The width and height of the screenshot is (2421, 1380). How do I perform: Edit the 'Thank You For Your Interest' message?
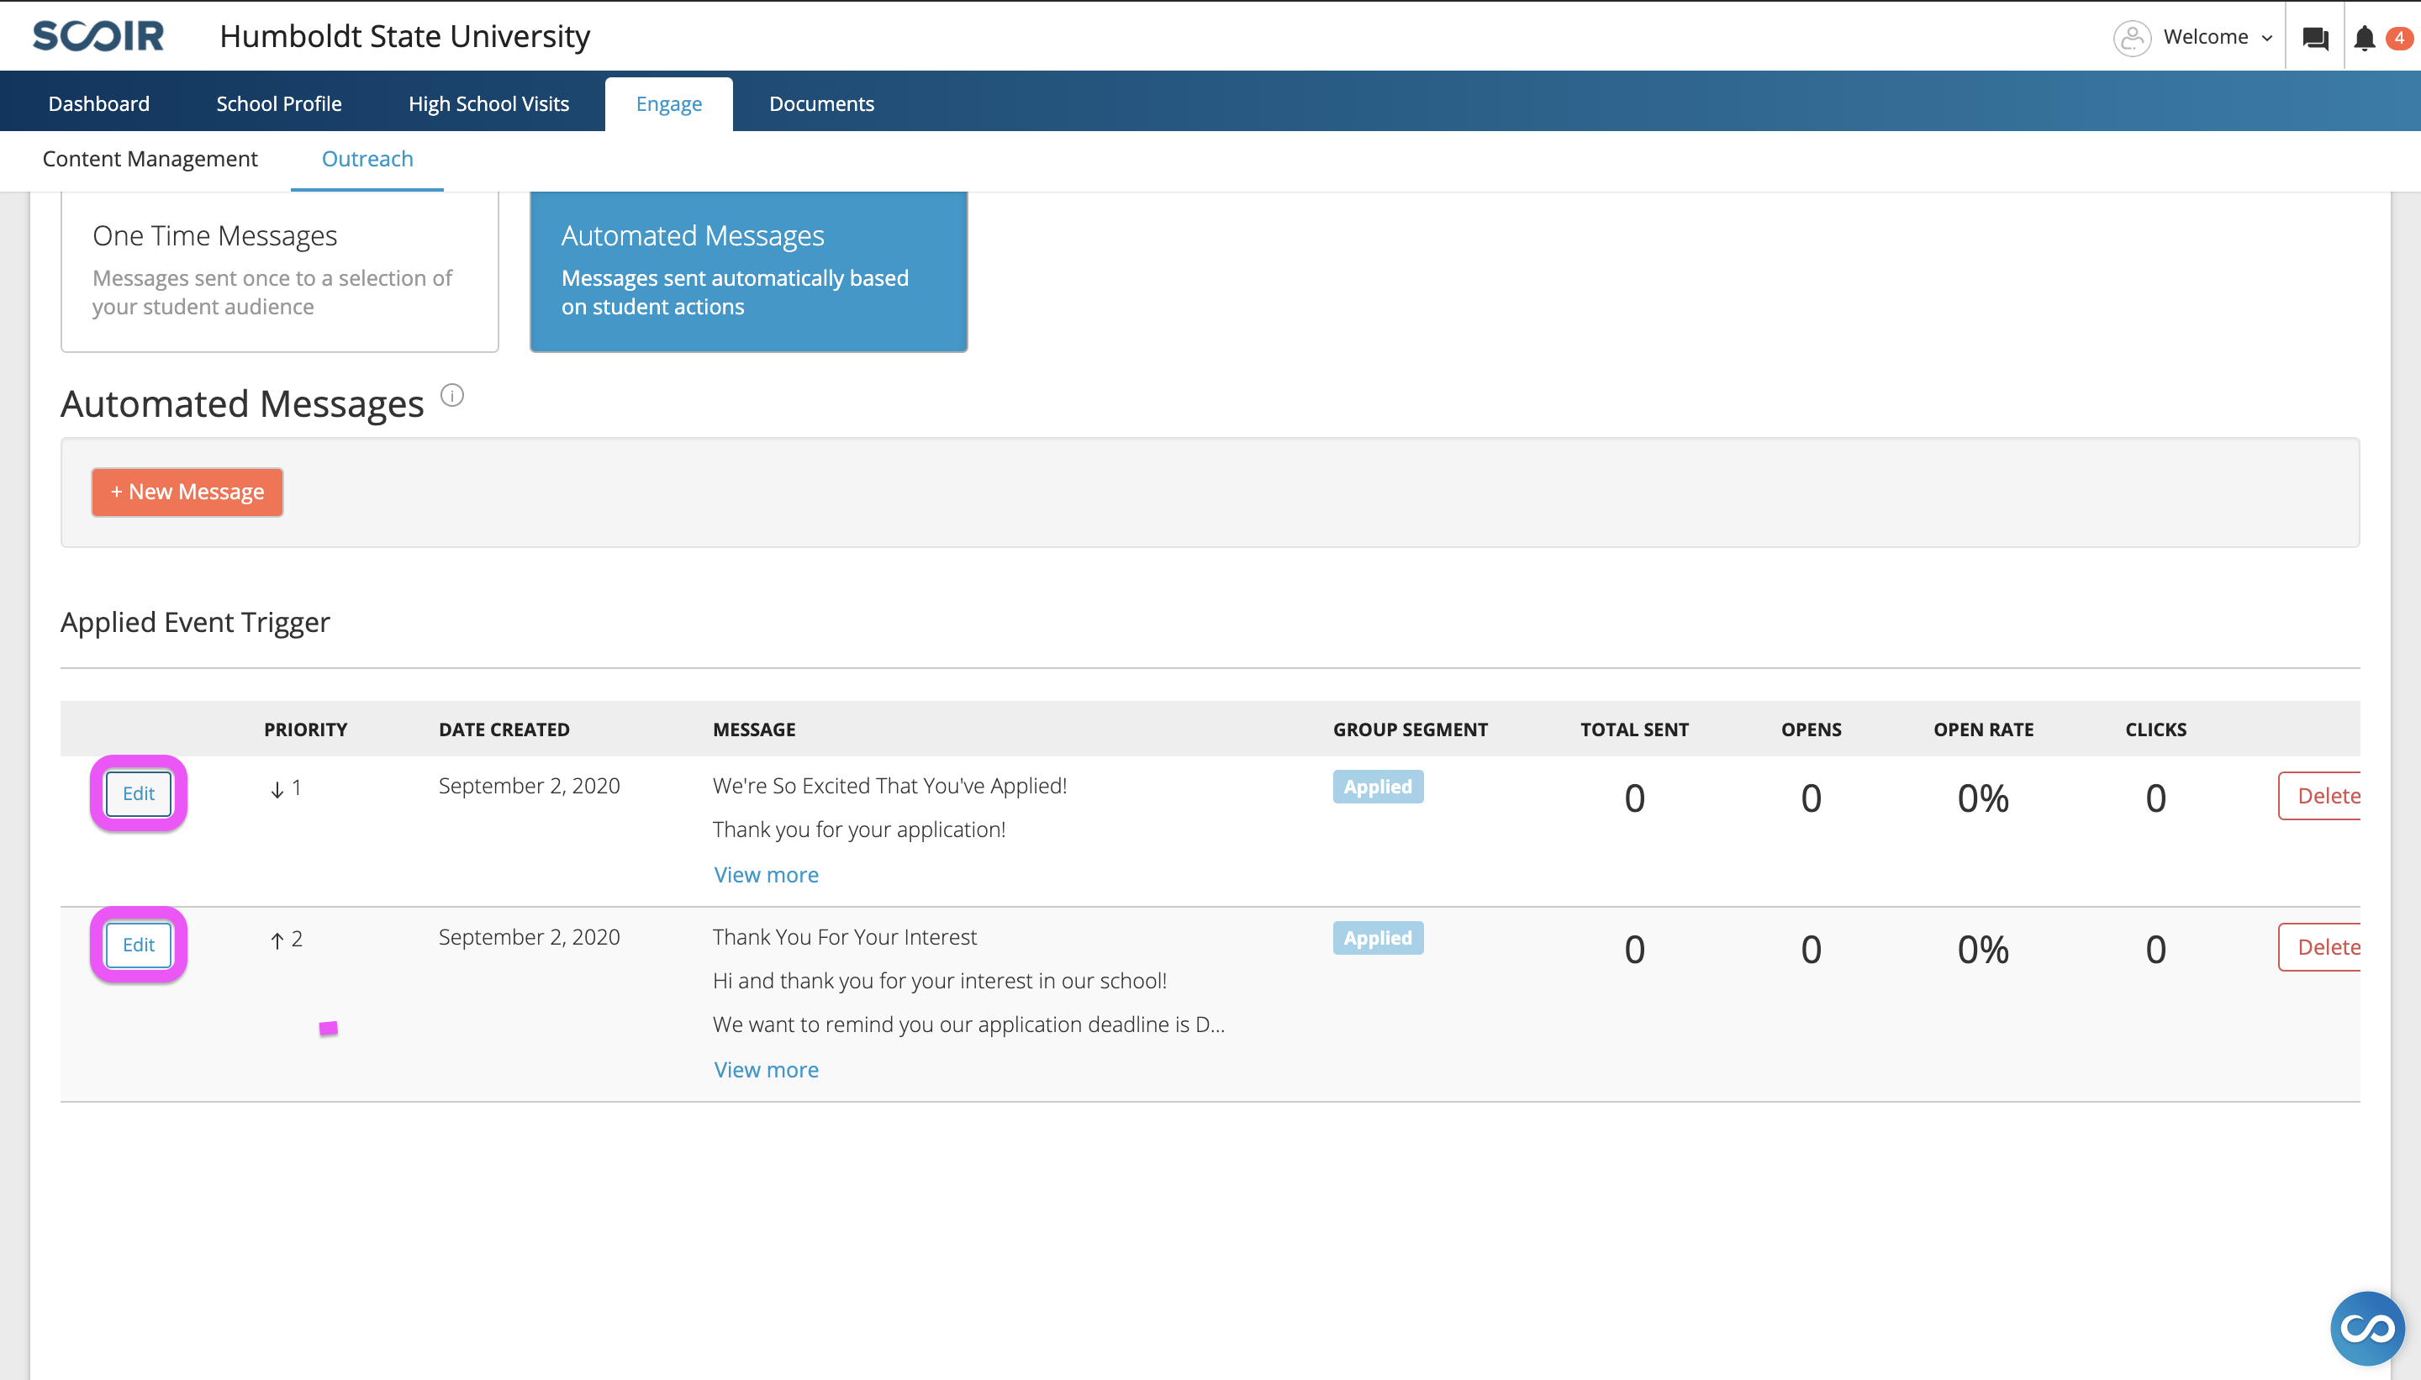point(139,945)
